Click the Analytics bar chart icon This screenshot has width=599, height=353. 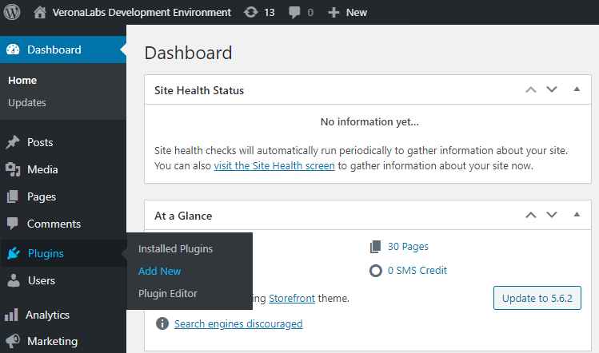click(x=11, y=315)
